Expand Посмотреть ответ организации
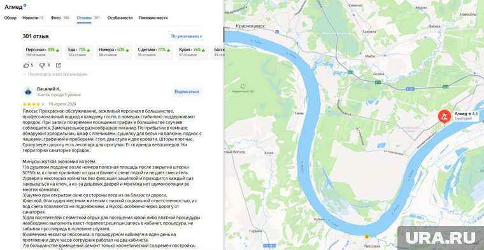The width and height of the screenshot is (484, 250). pyautogui.click(x=57, y=74)
